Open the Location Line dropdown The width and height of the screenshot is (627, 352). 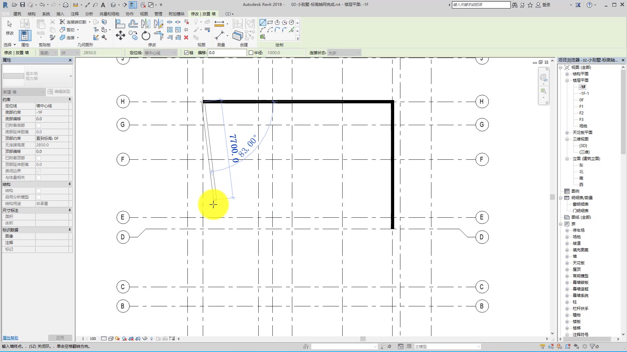(x=160, y=52)
